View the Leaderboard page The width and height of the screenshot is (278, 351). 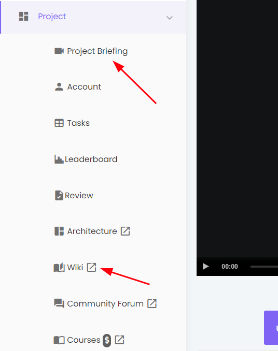[x=91, y=159]
